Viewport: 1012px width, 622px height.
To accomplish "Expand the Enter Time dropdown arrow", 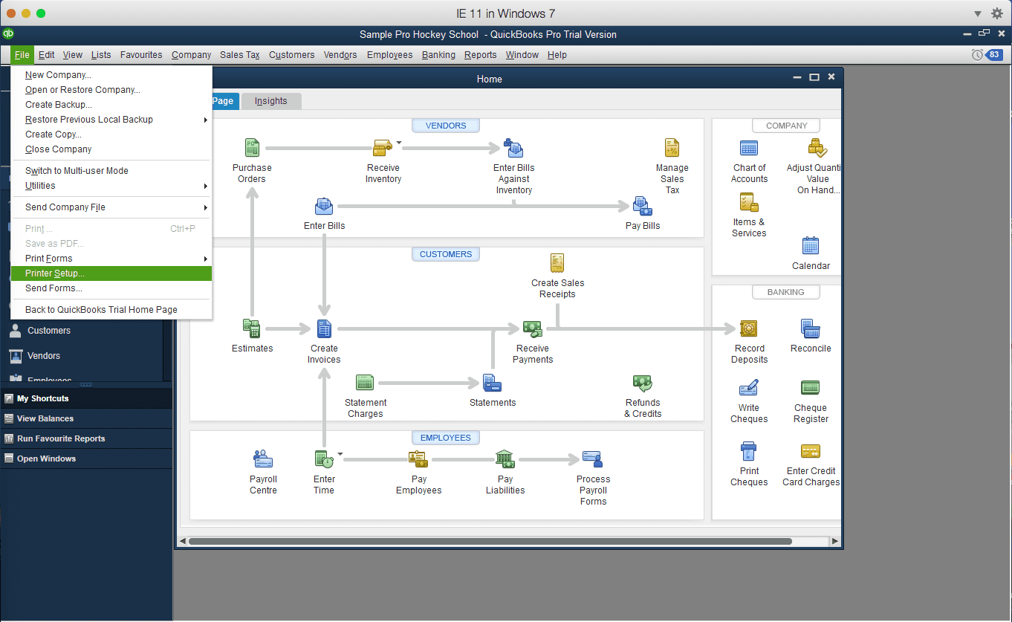I will pos(340,453).
